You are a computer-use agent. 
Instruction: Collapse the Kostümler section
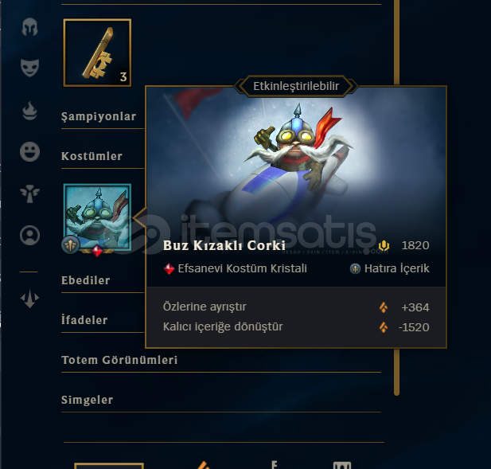(92, 156)
